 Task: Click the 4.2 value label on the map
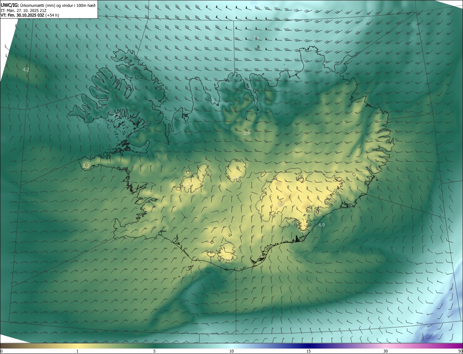[26, 69]
